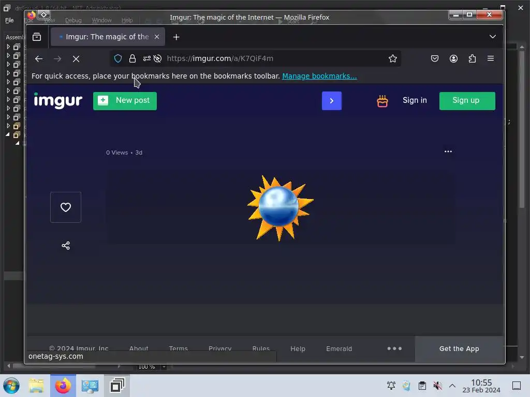Viewport: 530px width, 397px height.
Task: Start a New post on Imgur
Action: coord(125,101)
